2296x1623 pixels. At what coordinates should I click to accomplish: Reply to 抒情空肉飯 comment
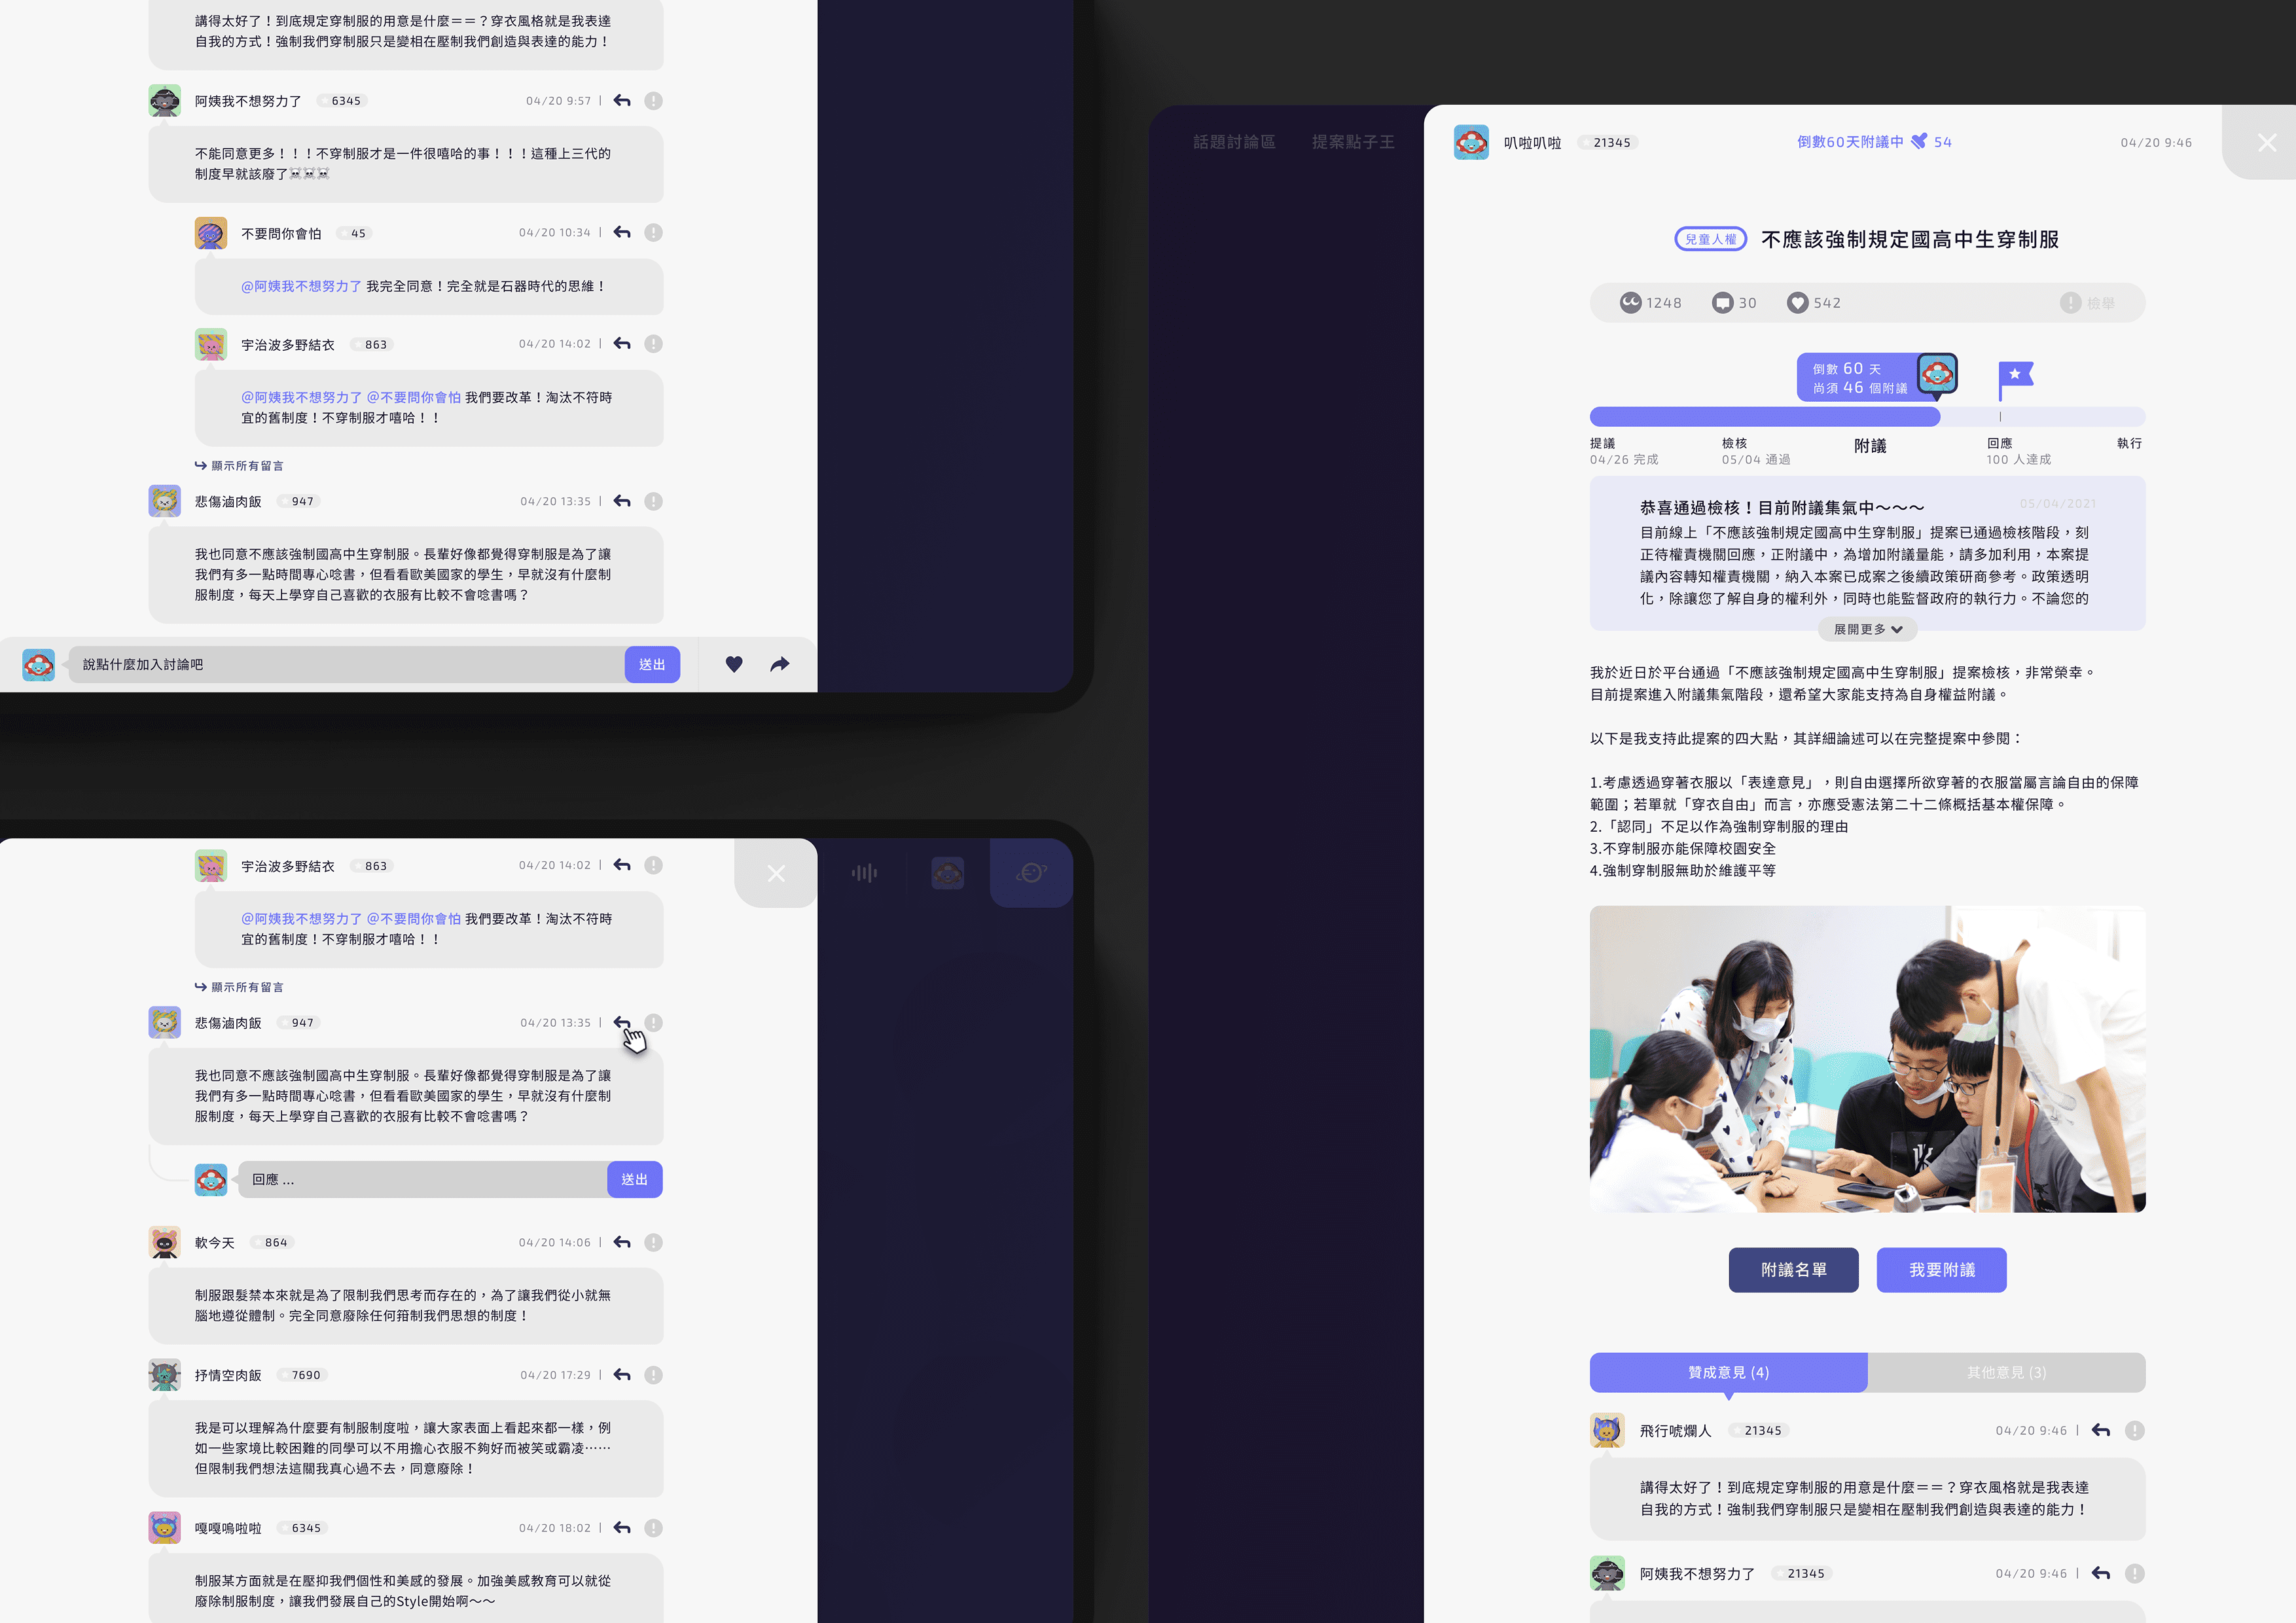pos(622,1375)
